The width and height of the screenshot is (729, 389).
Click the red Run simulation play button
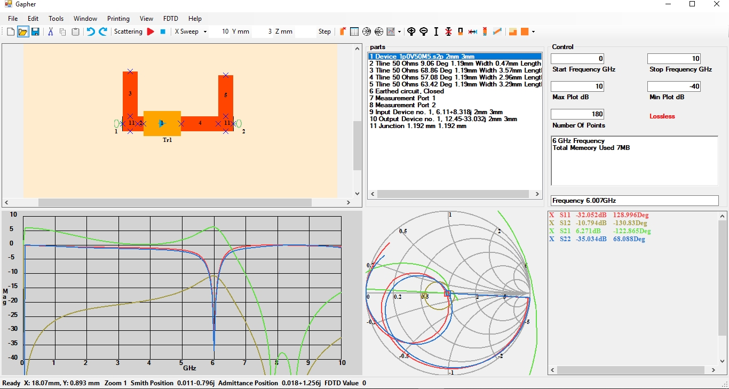[150, 31]
